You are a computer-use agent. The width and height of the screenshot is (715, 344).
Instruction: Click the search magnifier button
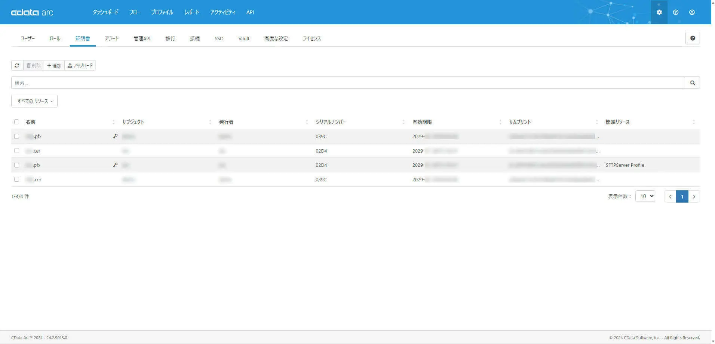click(x=692, y=83)
